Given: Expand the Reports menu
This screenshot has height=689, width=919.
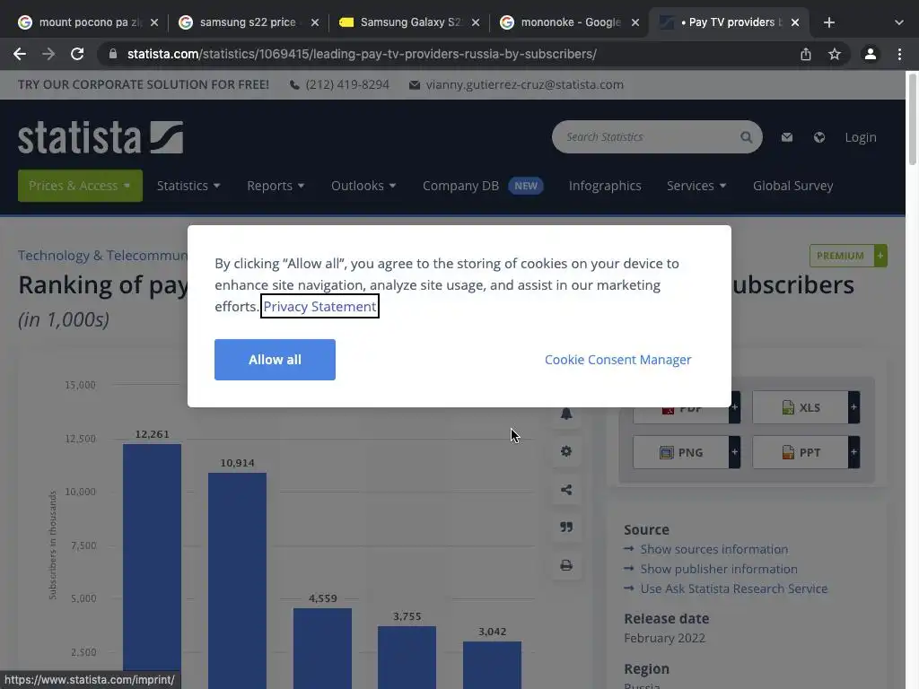Looking at the screenshot, I should (x=276, y=186).
